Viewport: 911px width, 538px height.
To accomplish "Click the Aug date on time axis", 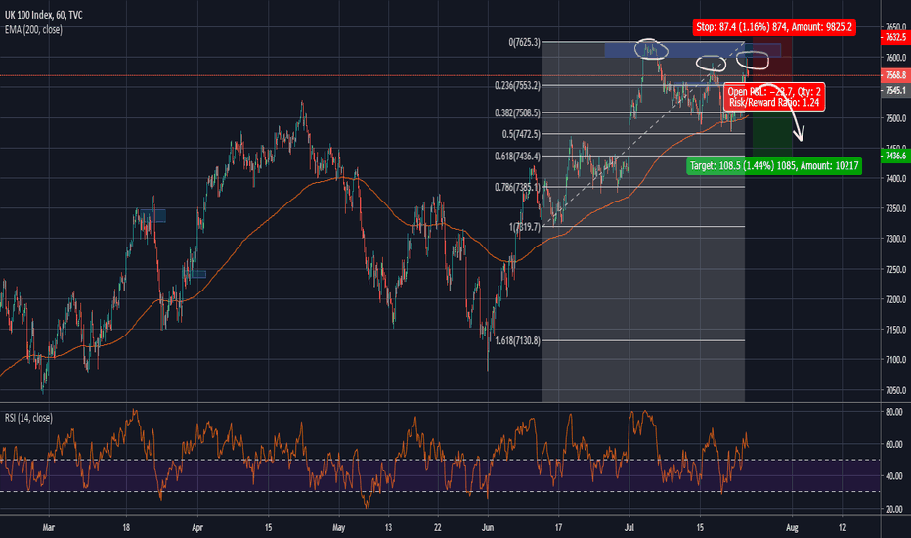I will tap(792, 528).
